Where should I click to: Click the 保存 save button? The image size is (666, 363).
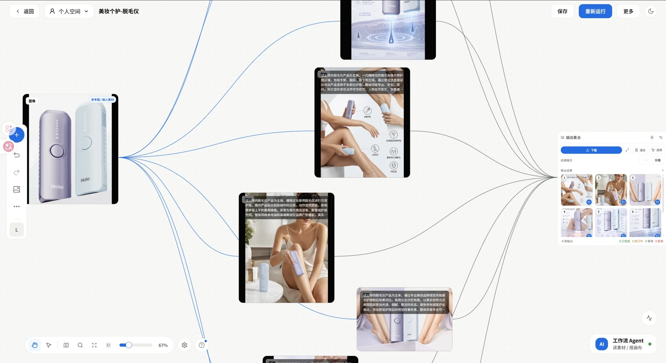562,11
